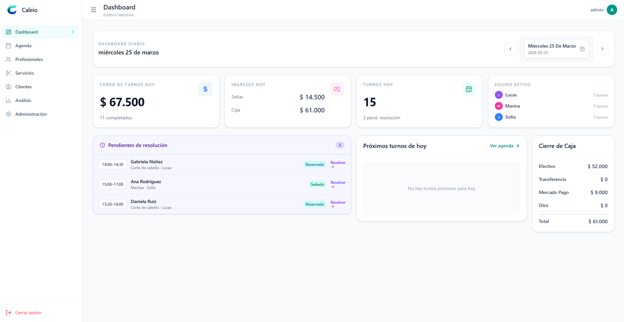The image size is (624, 322).
Task: Open the hamburger menu next to Dashboard title
Action: (x=94, y=10)
